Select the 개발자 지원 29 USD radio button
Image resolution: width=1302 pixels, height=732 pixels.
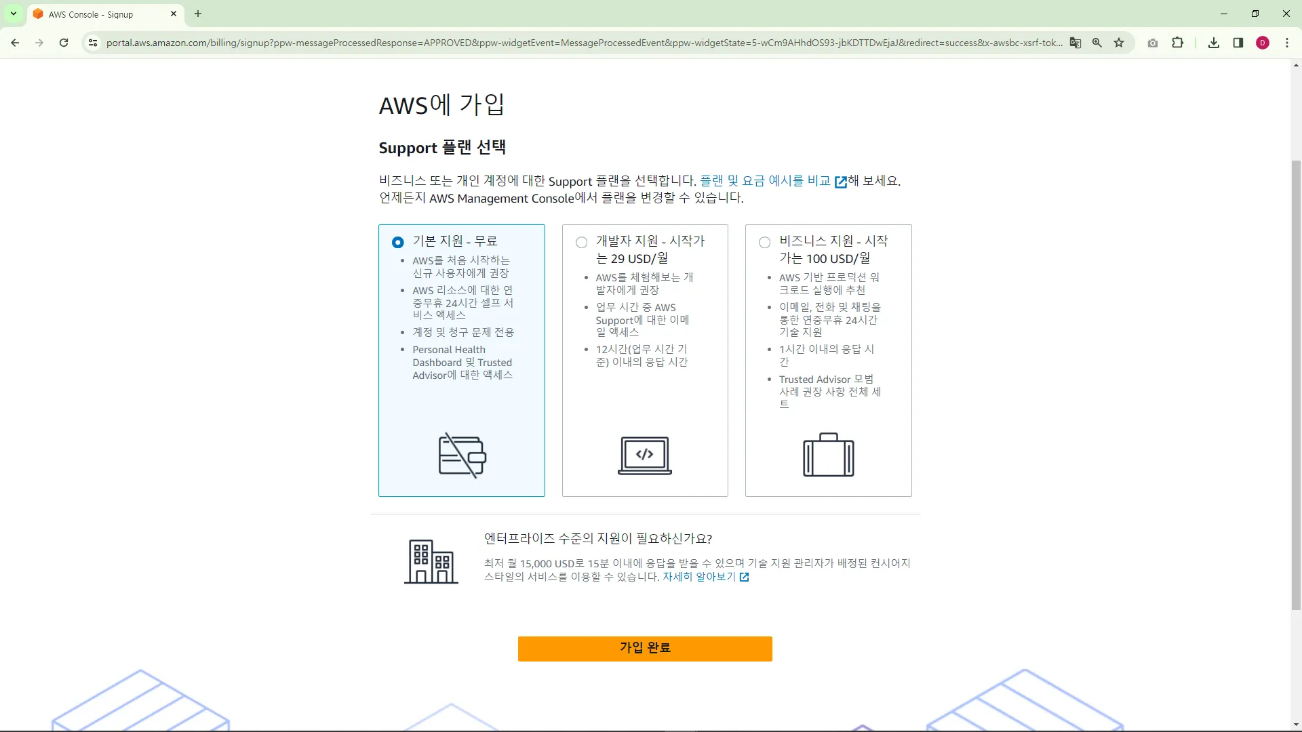581,242
